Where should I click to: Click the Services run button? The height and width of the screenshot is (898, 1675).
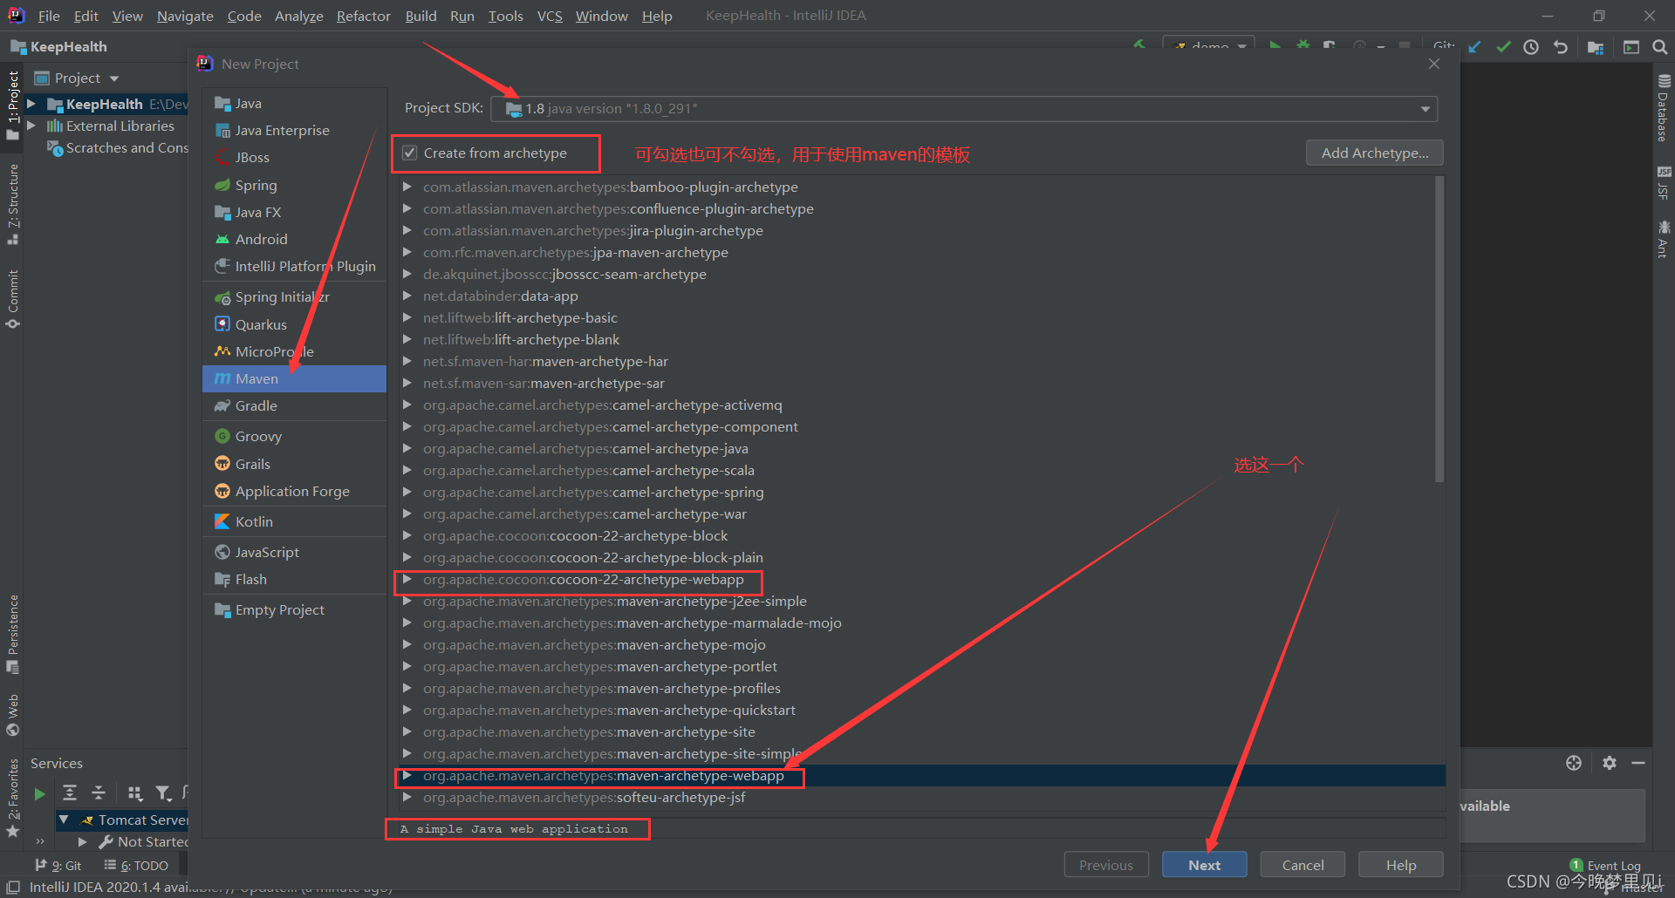click(39, 793)
